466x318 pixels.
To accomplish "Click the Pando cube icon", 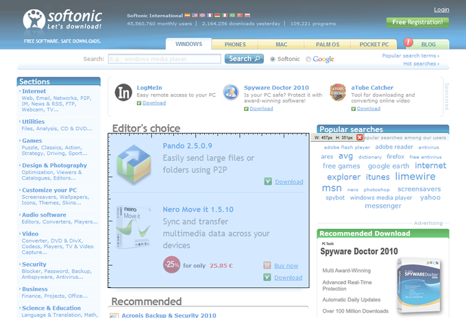I will tap(134, 164).
